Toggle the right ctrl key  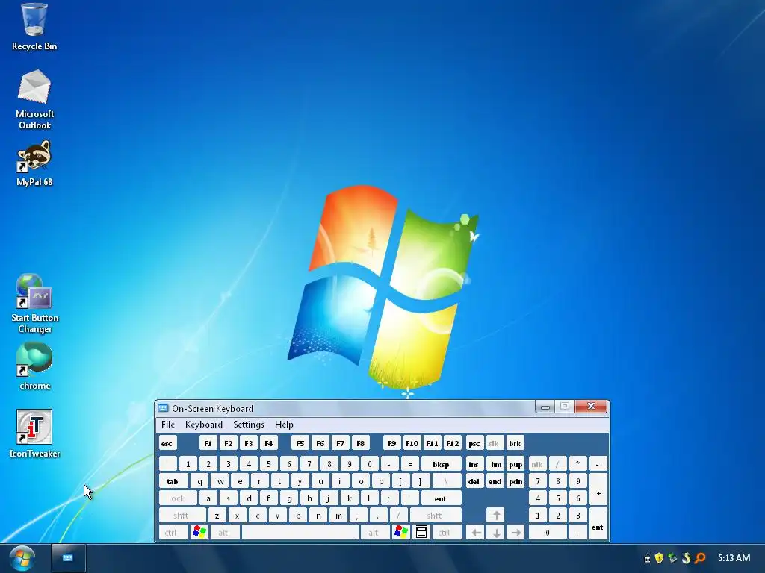tap(445, 533)
